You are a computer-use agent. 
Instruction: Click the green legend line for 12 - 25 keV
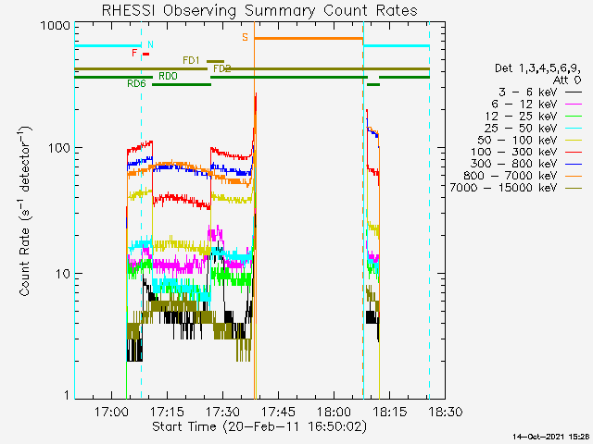point(574,116)
